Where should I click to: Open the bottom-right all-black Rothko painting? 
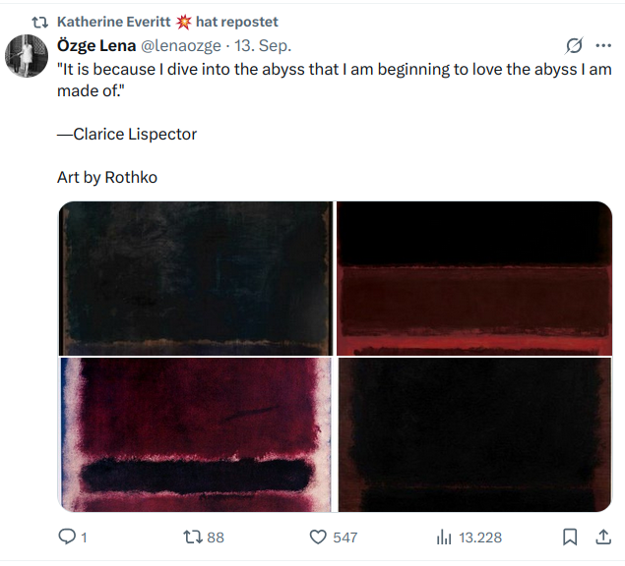pyautogui.click(x=474, y=434)
